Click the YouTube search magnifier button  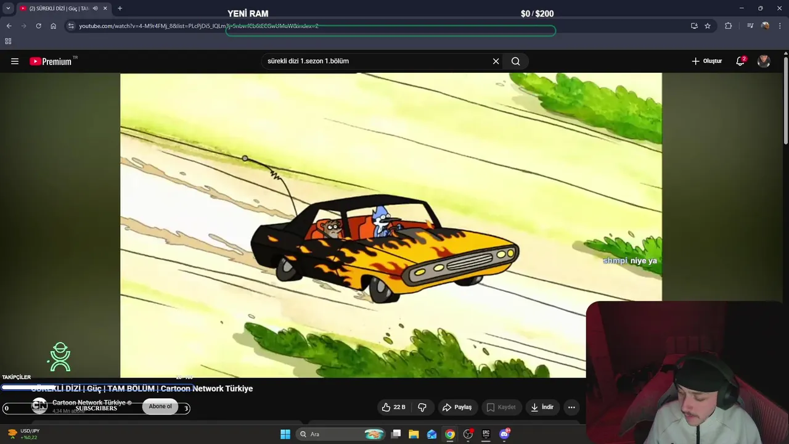pos(516,61)
